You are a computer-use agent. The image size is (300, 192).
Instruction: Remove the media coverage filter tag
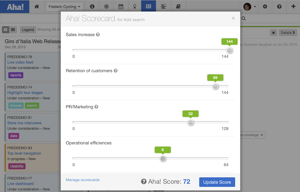pos(262,135)
